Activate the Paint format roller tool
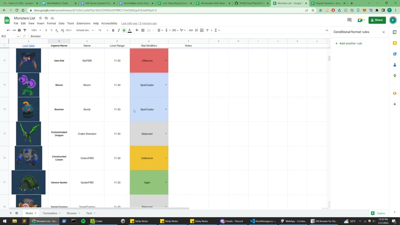The width and height of the screenshot is (400, 225). [x=25, y=30]
